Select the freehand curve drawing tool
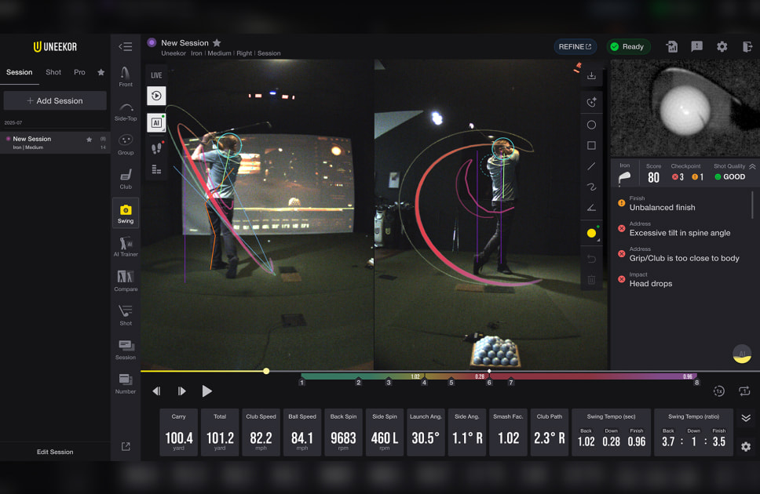 point(591,187)
